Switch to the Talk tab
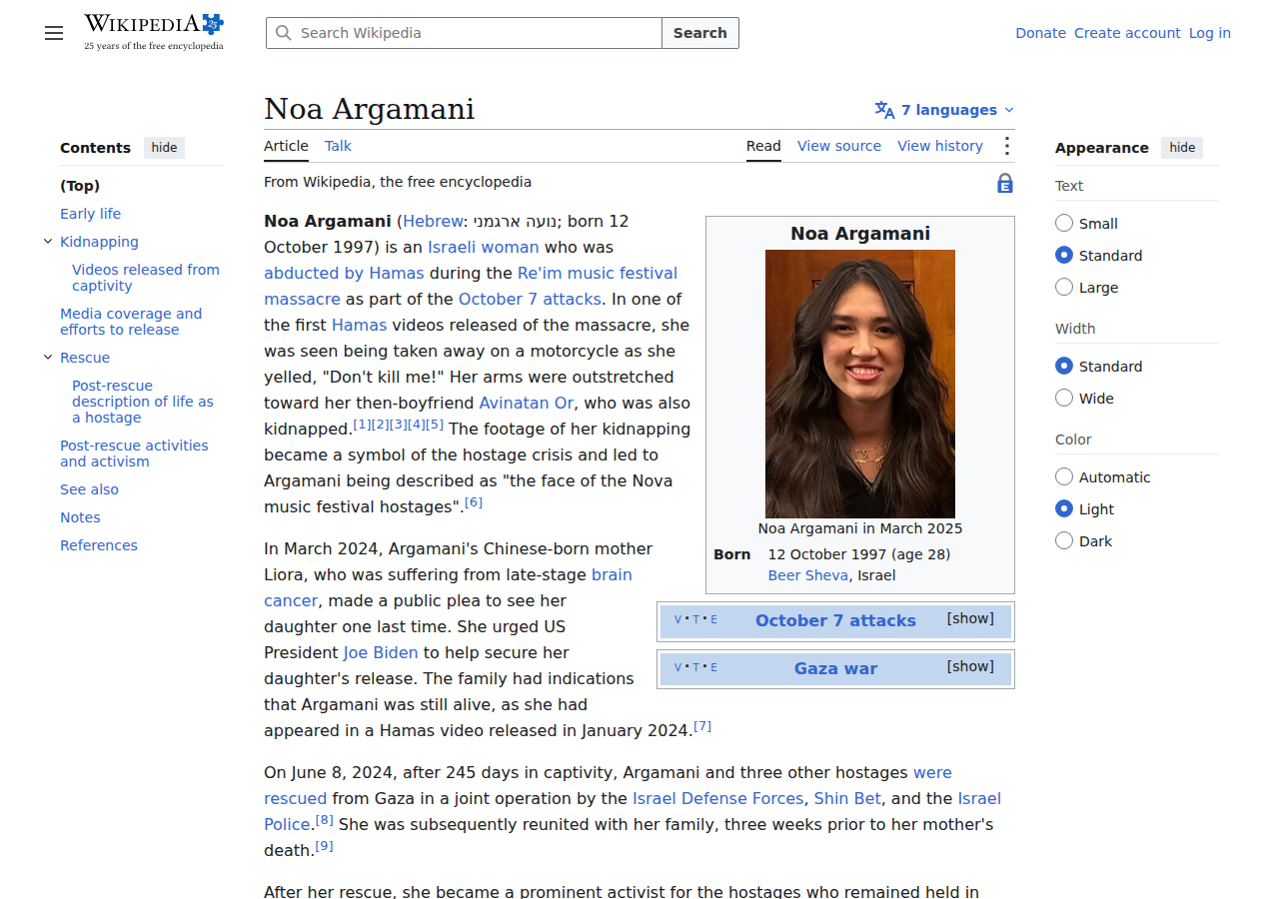 (x=338, y=146)
